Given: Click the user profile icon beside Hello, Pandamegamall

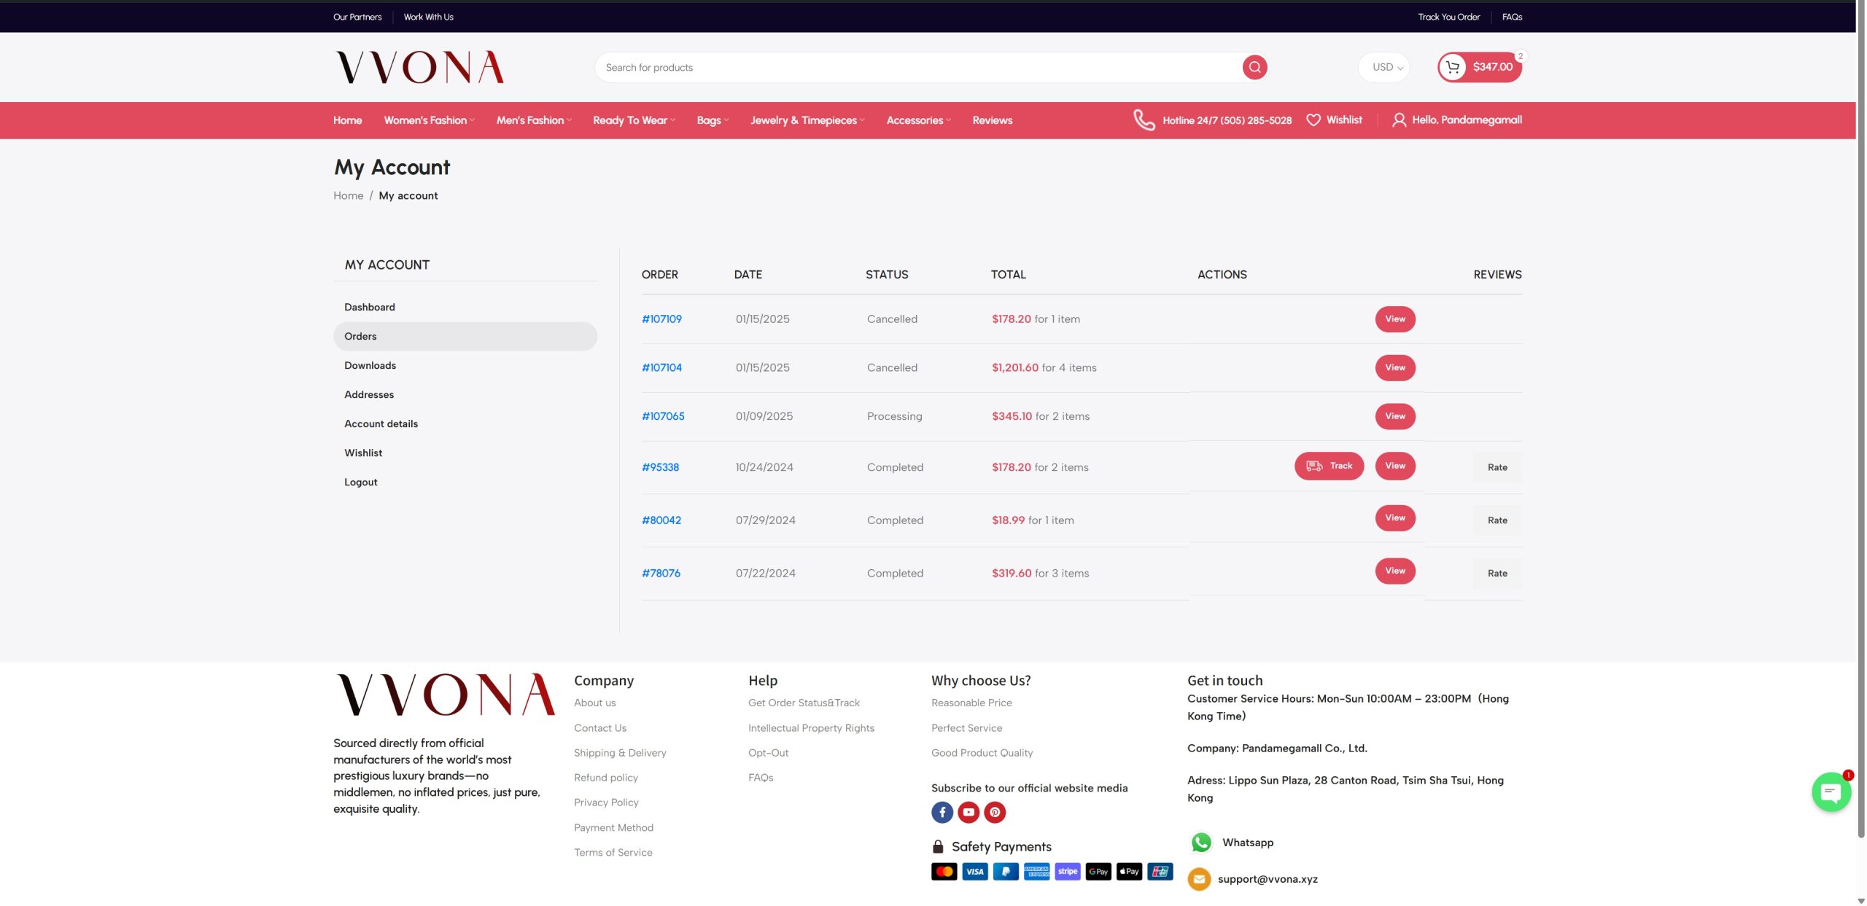Looking at the screenshot, I should pos(1399,120).
